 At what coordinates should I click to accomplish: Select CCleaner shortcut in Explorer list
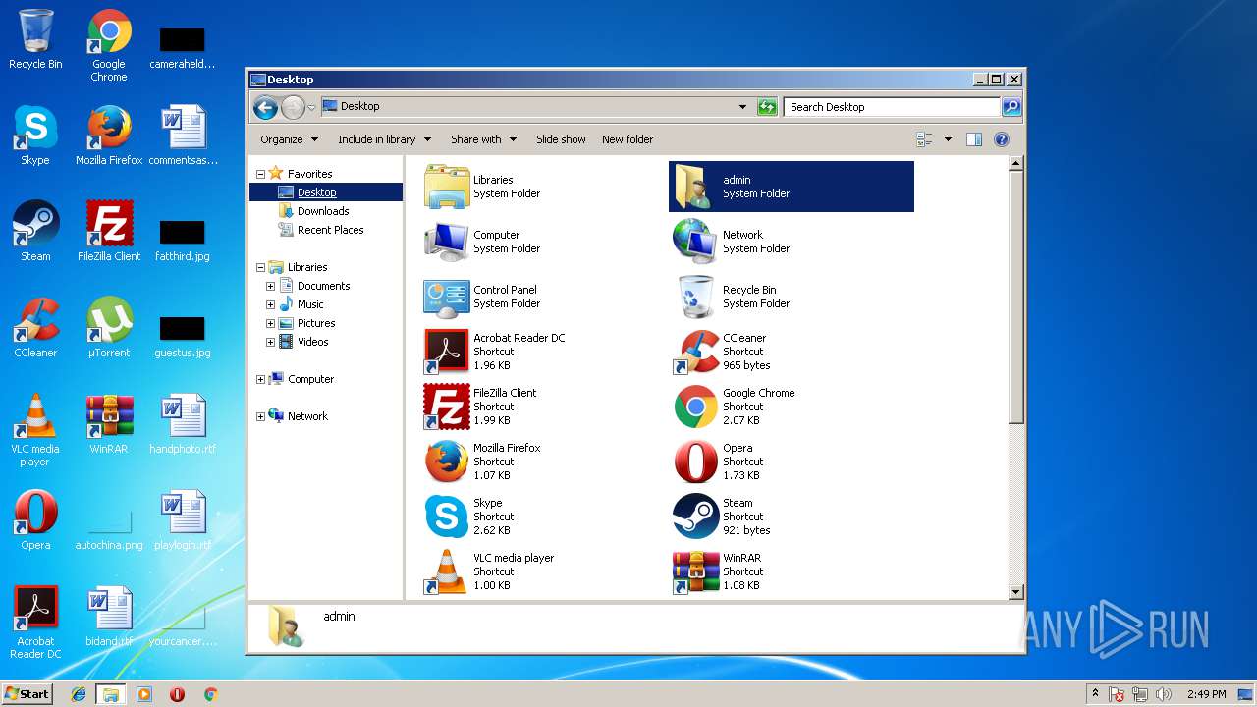pyautogui.click(x=721, y=352)
